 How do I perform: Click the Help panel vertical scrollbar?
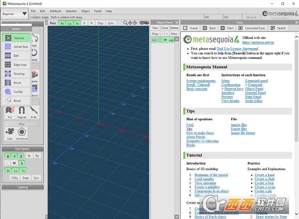[x=297, y=90]
